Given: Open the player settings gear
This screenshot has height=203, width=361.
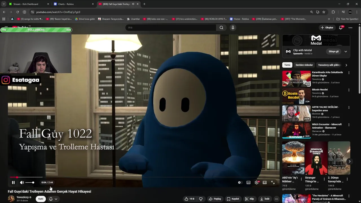Looking at the screenshot, I should point(257,182).
